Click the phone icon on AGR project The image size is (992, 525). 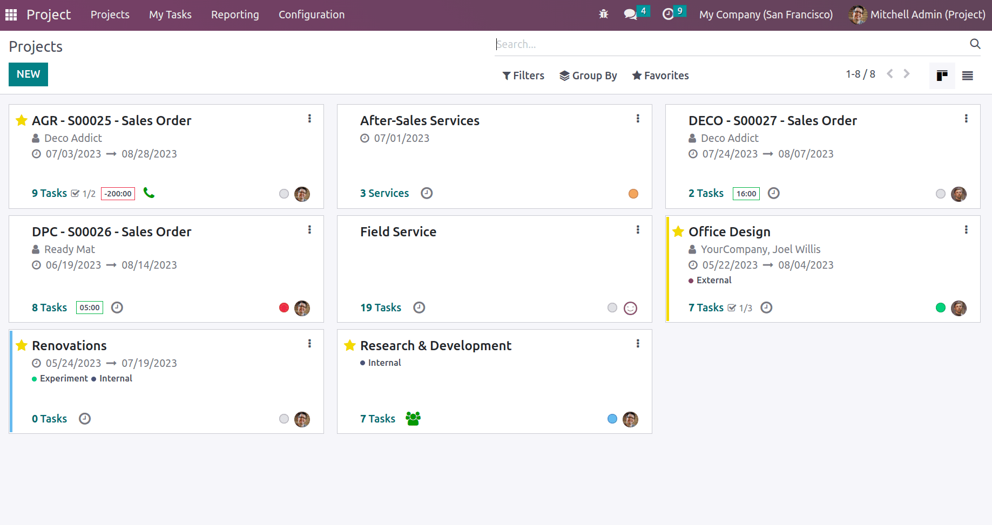coord(149,193)
